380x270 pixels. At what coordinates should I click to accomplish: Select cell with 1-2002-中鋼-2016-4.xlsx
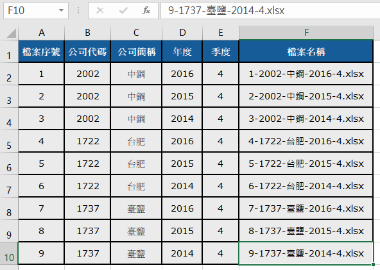306,74
